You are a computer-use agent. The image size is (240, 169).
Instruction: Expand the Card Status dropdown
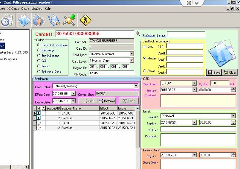pyautogui.click(x=136, y=86)
